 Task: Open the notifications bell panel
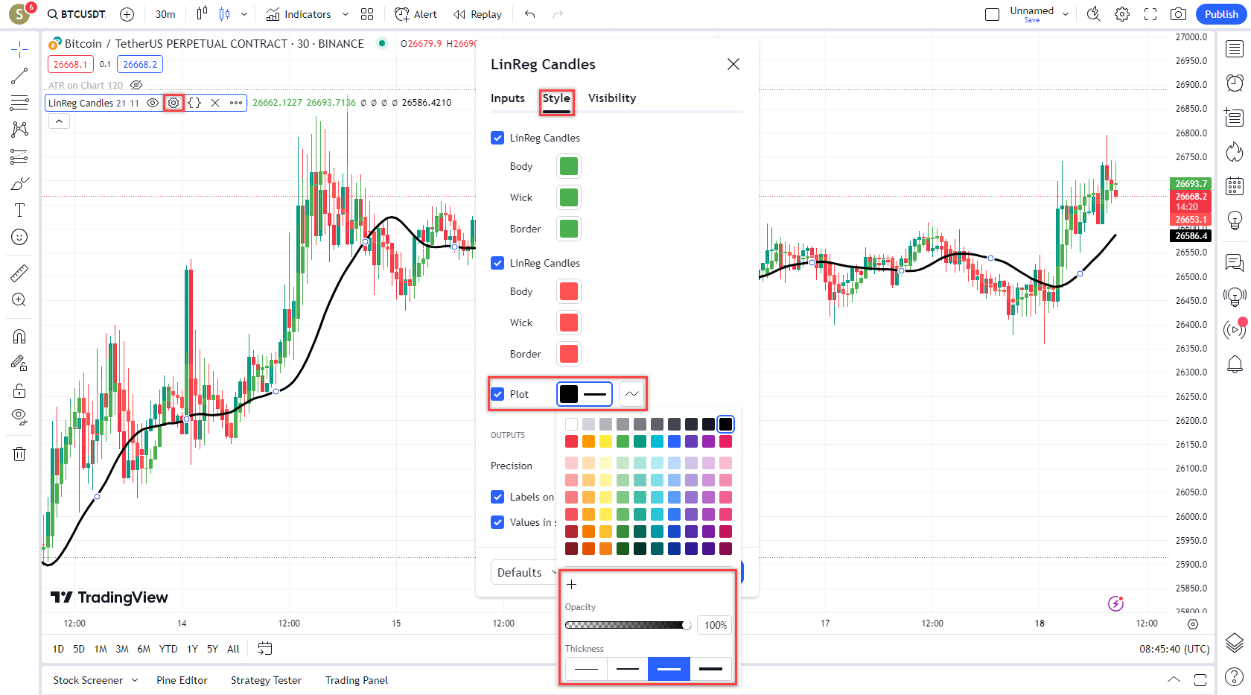tap(1235, 364)
